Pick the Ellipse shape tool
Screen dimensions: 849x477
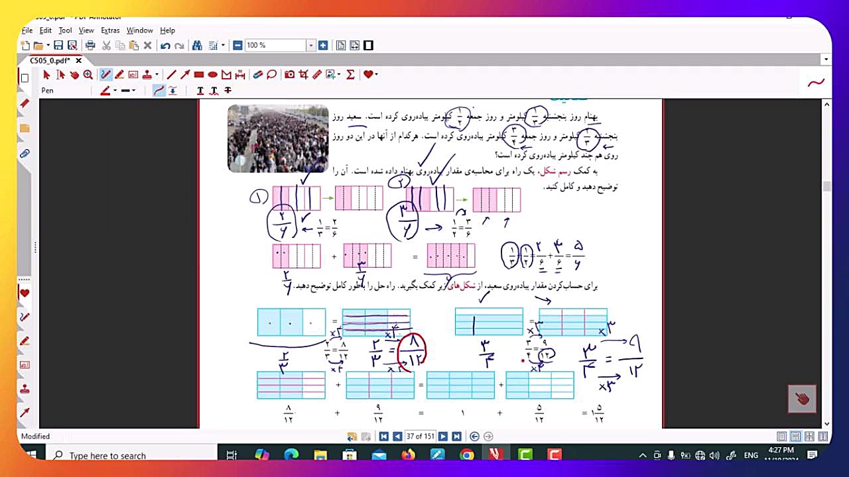(x=213, y=75)
